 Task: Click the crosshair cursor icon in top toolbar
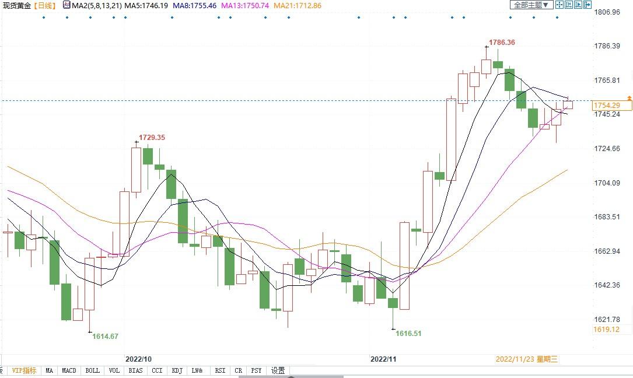point(559,5)
